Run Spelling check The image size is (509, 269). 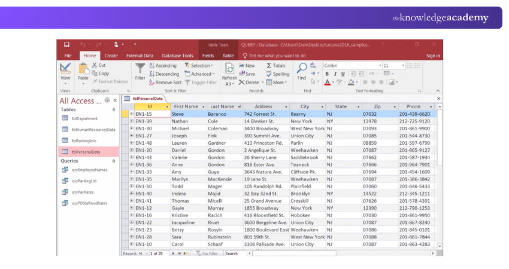coord(277,74)
